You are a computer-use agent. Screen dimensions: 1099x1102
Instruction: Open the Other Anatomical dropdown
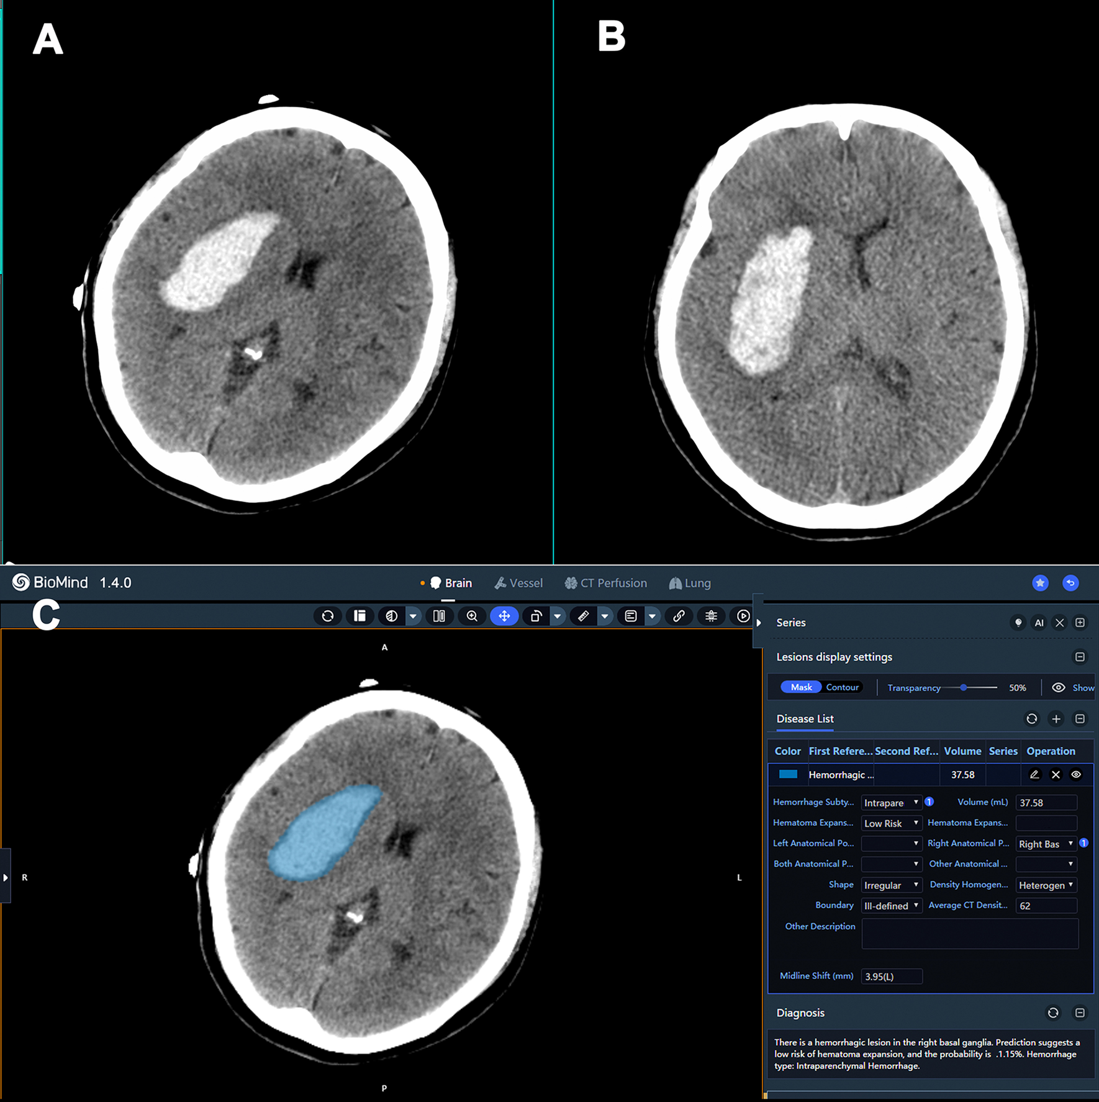(1046, 864)
